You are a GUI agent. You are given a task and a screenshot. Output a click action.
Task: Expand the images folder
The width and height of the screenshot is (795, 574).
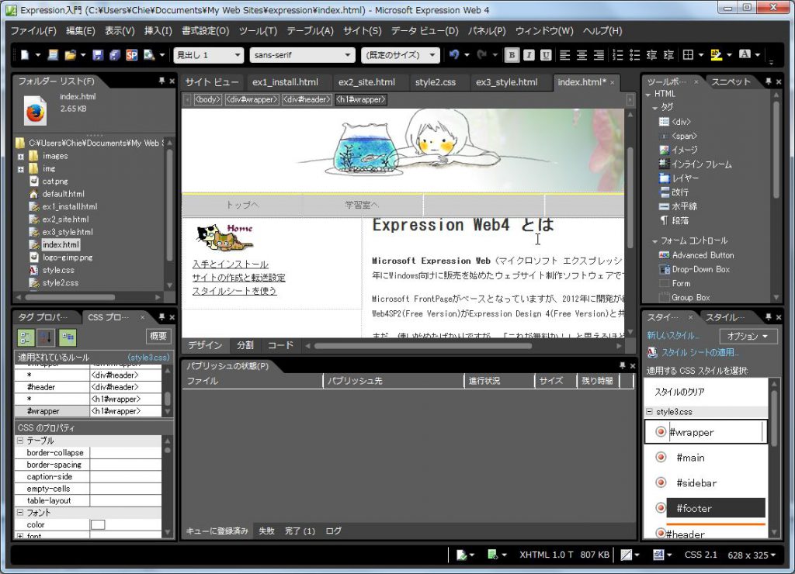point(21,157)
